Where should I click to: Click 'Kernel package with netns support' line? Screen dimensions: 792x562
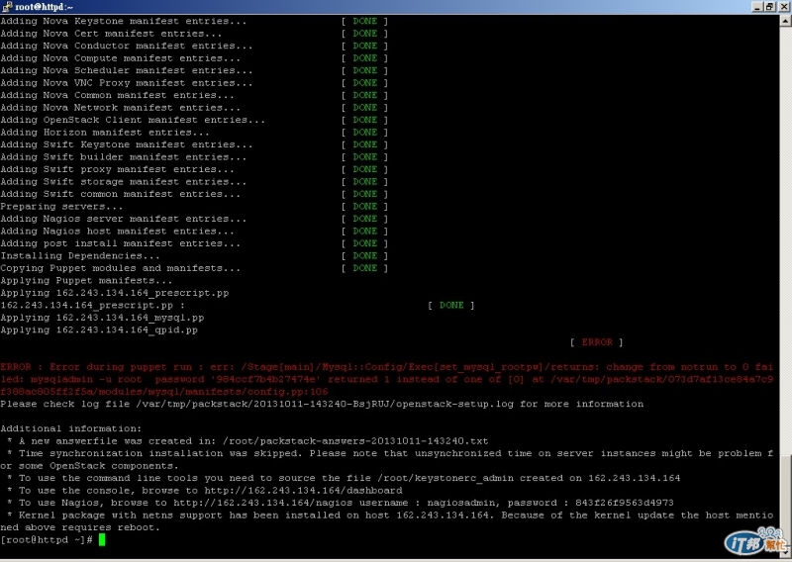coord(386,515)
